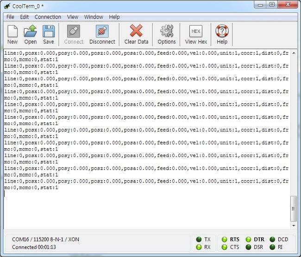Click the New document toolbar icon

tap(13, 31)
